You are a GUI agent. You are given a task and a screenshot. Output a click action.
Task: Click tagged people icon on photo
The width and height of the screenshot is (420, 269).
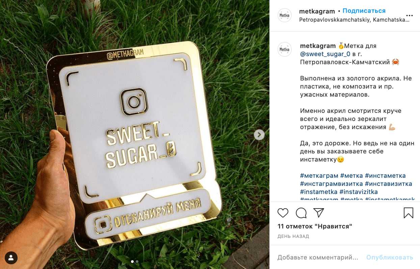(11, 258)
